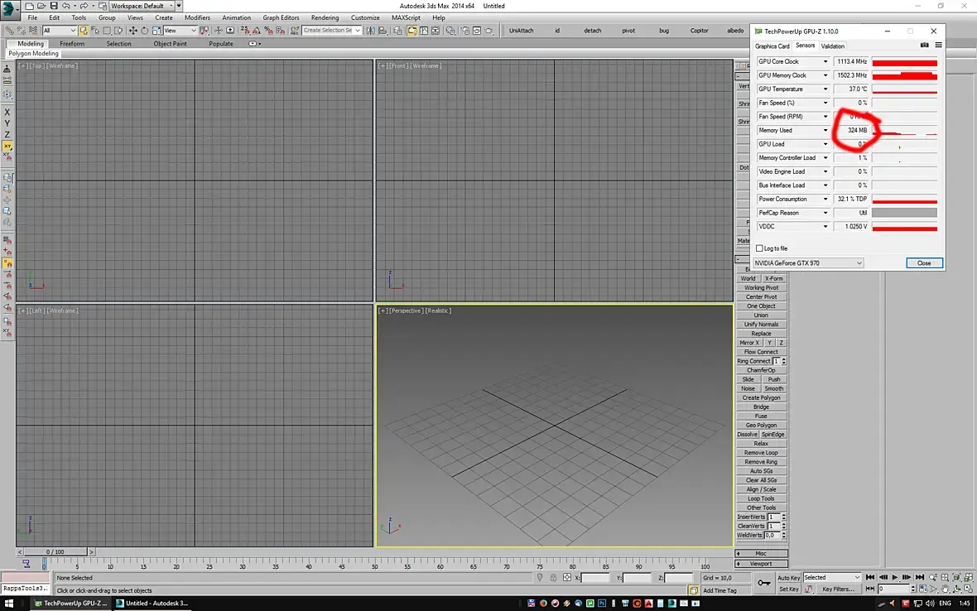Click the Rectangular Selection Region icon
Viewport: 977px width, 611px height.
coord(107,30)
